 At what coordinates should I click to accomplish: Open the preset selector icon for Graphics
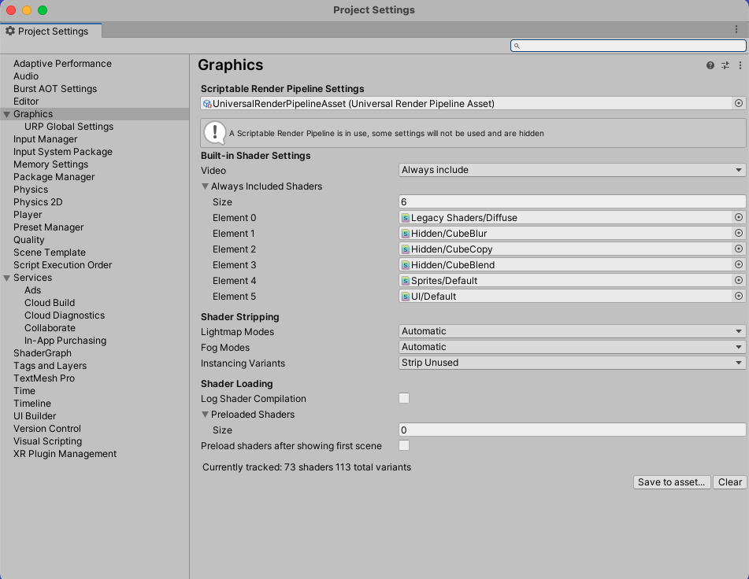point(725,65)
